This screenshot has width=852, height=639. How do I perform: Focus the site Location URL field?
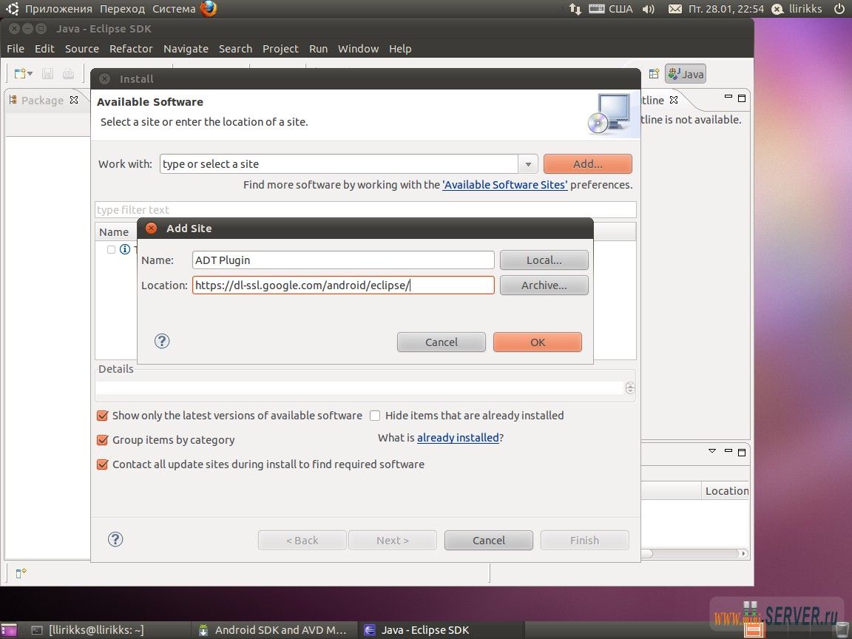(343, 285)
